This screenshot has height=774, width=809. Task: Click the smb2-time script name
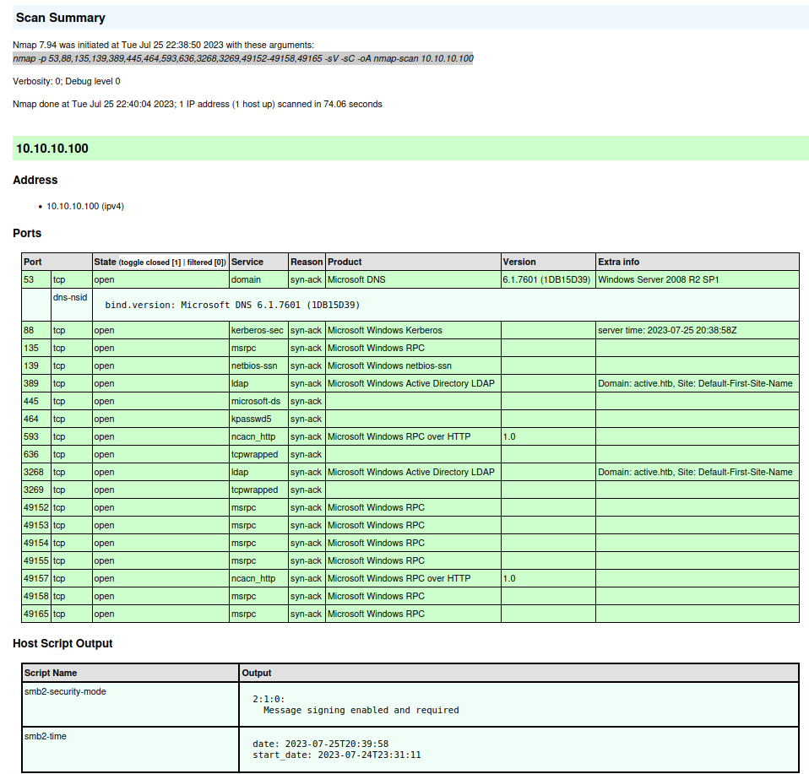[46, 736]
